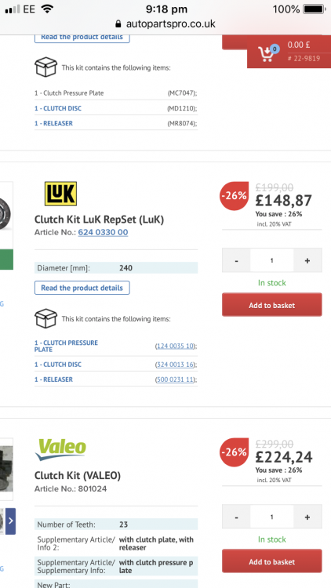Tap the -26% discount badge on LuK kit

(x=234, y=196)
